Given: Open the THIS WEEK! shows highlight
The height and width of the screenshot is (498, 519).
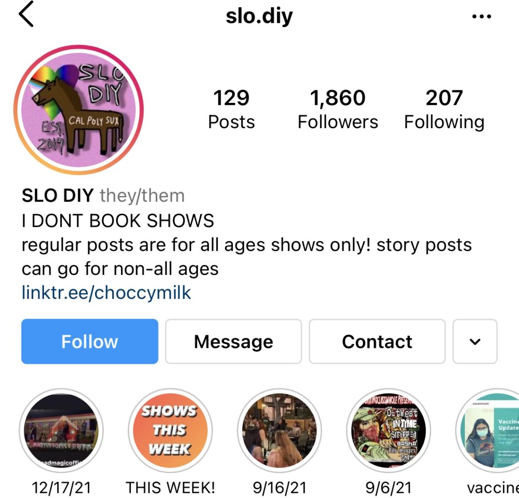Looking at the screenshot, I should click(x=170, y=431).
